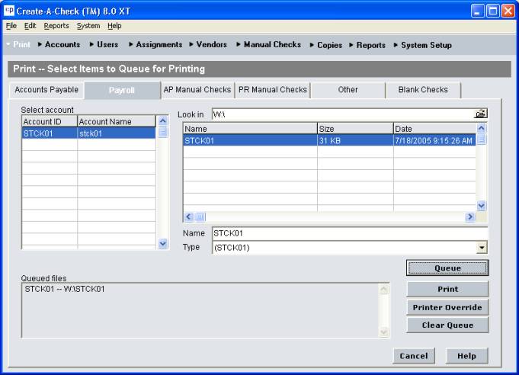Screen dimensions: 519x375
Task: Click the Printer Override button
Action: (447, 307)
